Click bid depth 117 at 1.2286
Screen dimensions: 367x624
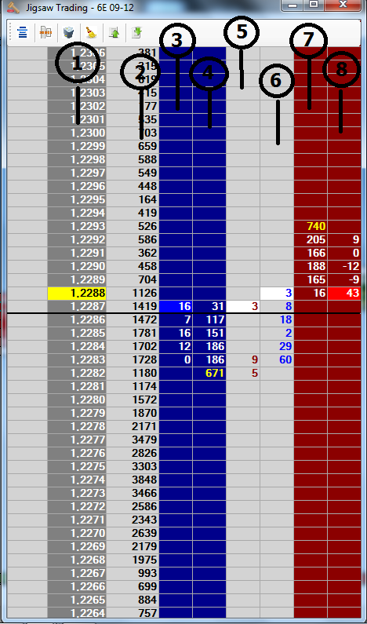click(209, 320)
